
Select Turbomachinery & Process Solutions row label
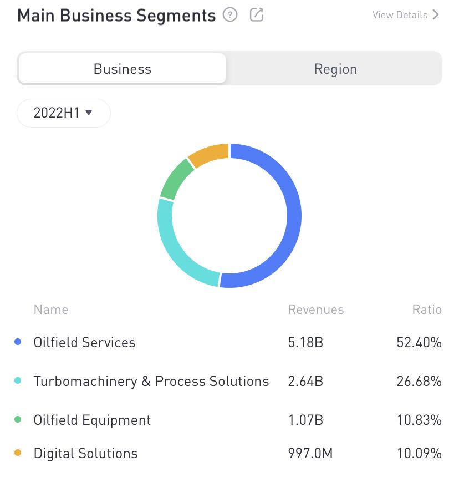coord(151,382)
